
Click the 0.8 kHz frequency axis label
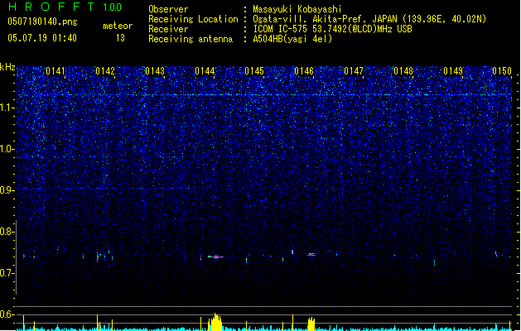(7, 232)
